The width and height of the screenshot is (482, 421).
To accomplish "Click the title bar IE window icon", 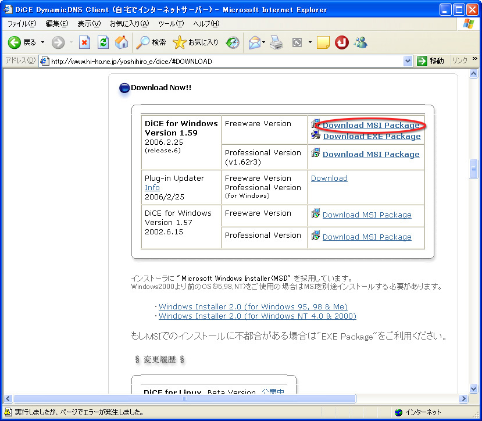I will pos(8,9).
